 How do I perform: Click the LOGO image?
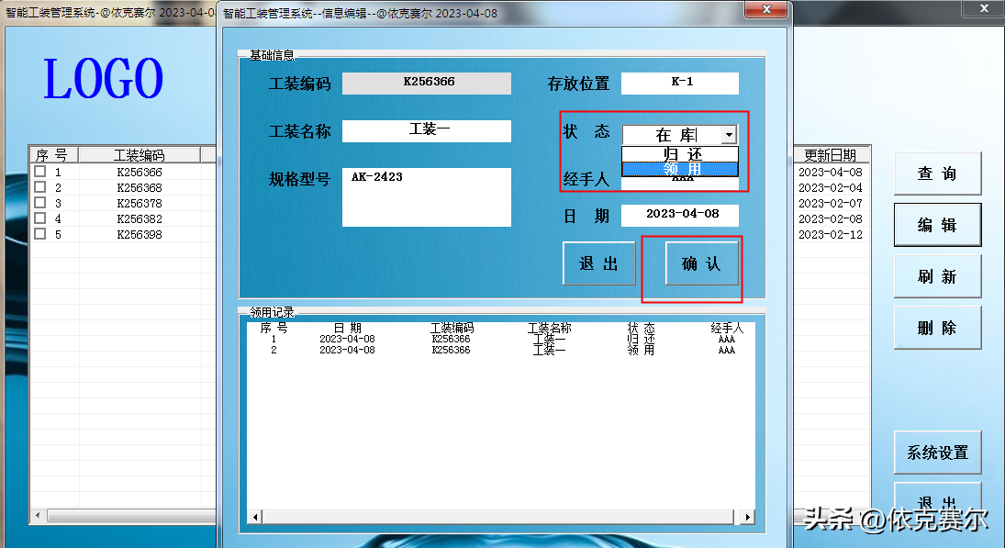coord(103,78)
